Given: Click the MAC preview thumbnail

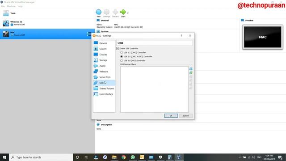Looking at the screenshot, I should [x=263, y=37].
